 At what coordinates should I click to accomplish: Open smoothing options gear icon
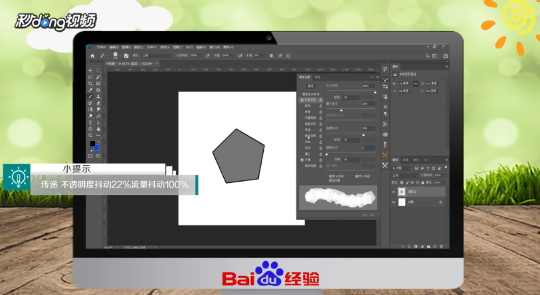pyautogui.click(x=272, y=56)
